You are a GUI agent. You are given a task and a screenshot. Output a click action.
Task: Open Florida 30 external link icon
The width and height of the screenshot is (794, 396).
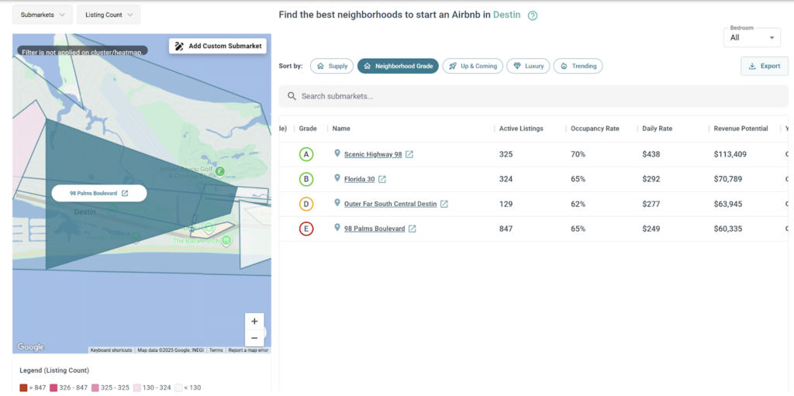(382, 179)
